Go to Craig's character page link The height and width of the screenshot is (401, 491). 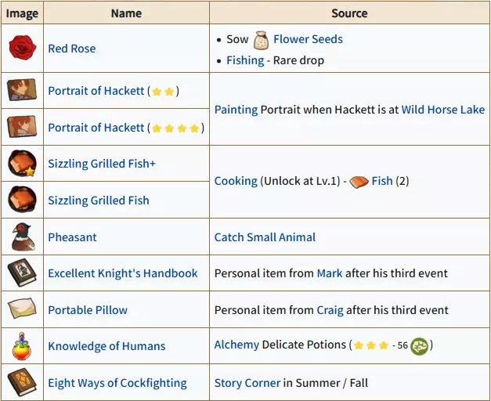coord(330,310)
